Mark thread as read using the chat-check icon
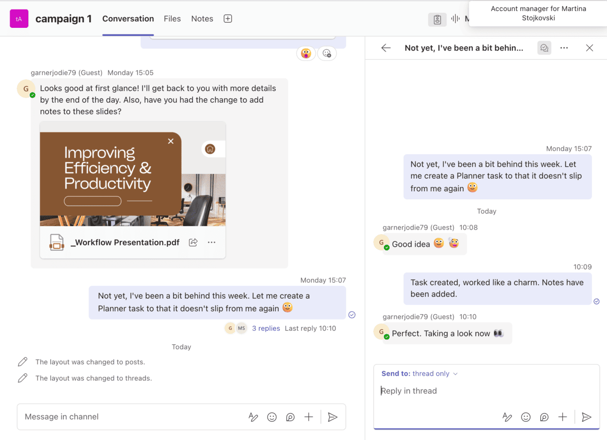 point(544,48)
